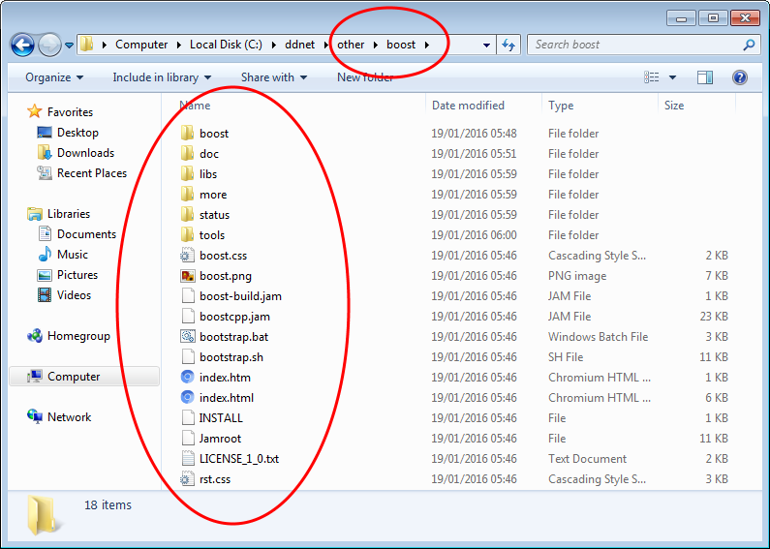Image resolution: width=770 pixels, height=549 pixels.
Task: Sort files by Date modified column
Action: pyautogui.click(x=468, y=106)
